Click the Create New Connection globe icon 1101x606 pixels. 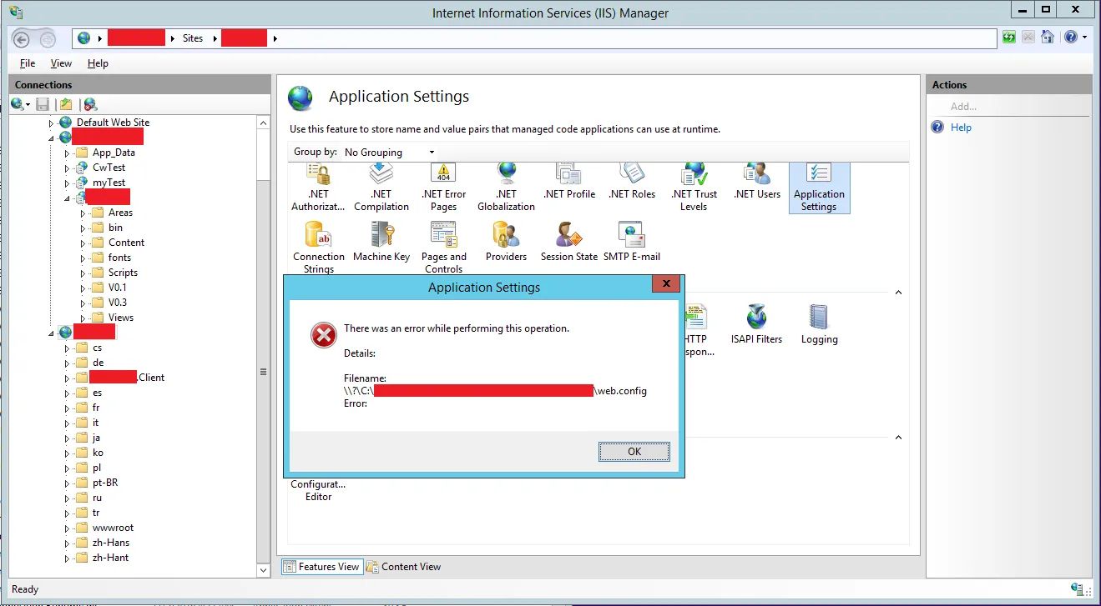(x=18, y=104)
